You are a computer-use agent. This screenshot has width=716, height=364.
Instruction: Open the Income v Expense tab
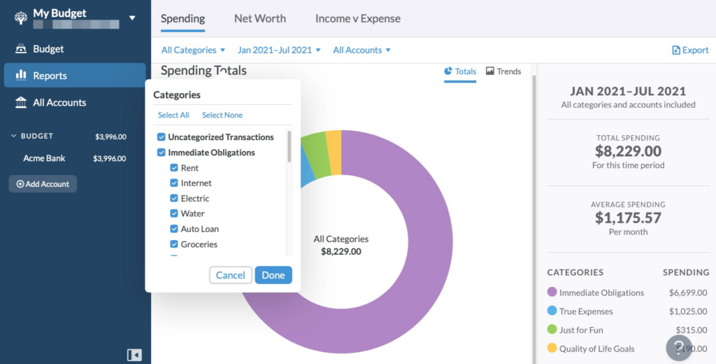coord(357,19)
